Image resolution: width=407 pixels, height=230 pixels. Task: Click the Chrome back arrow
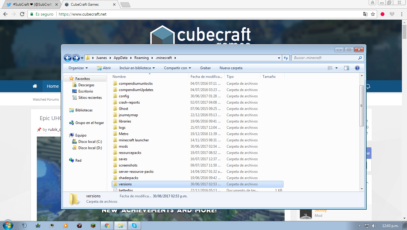pyautogui.click(x=5, y=14)
